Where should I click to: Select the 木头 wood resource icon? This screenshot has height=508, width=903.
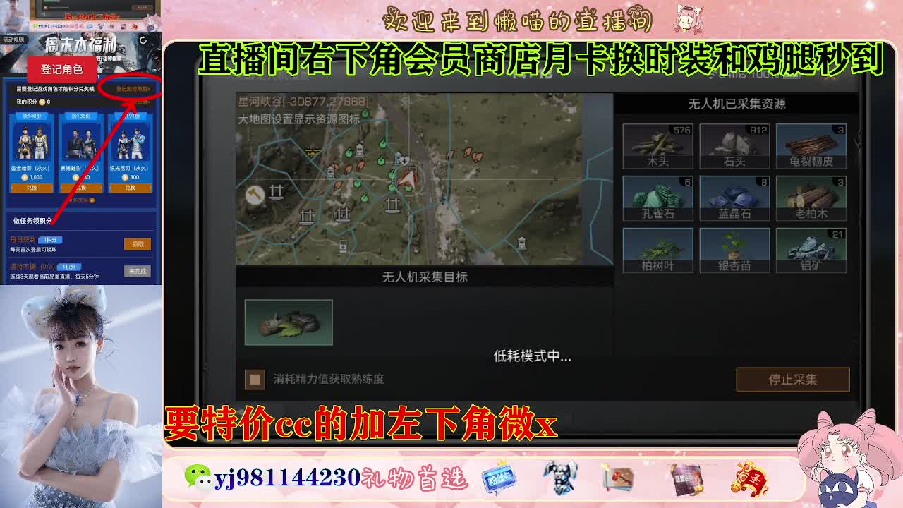[x=657, y=145]
